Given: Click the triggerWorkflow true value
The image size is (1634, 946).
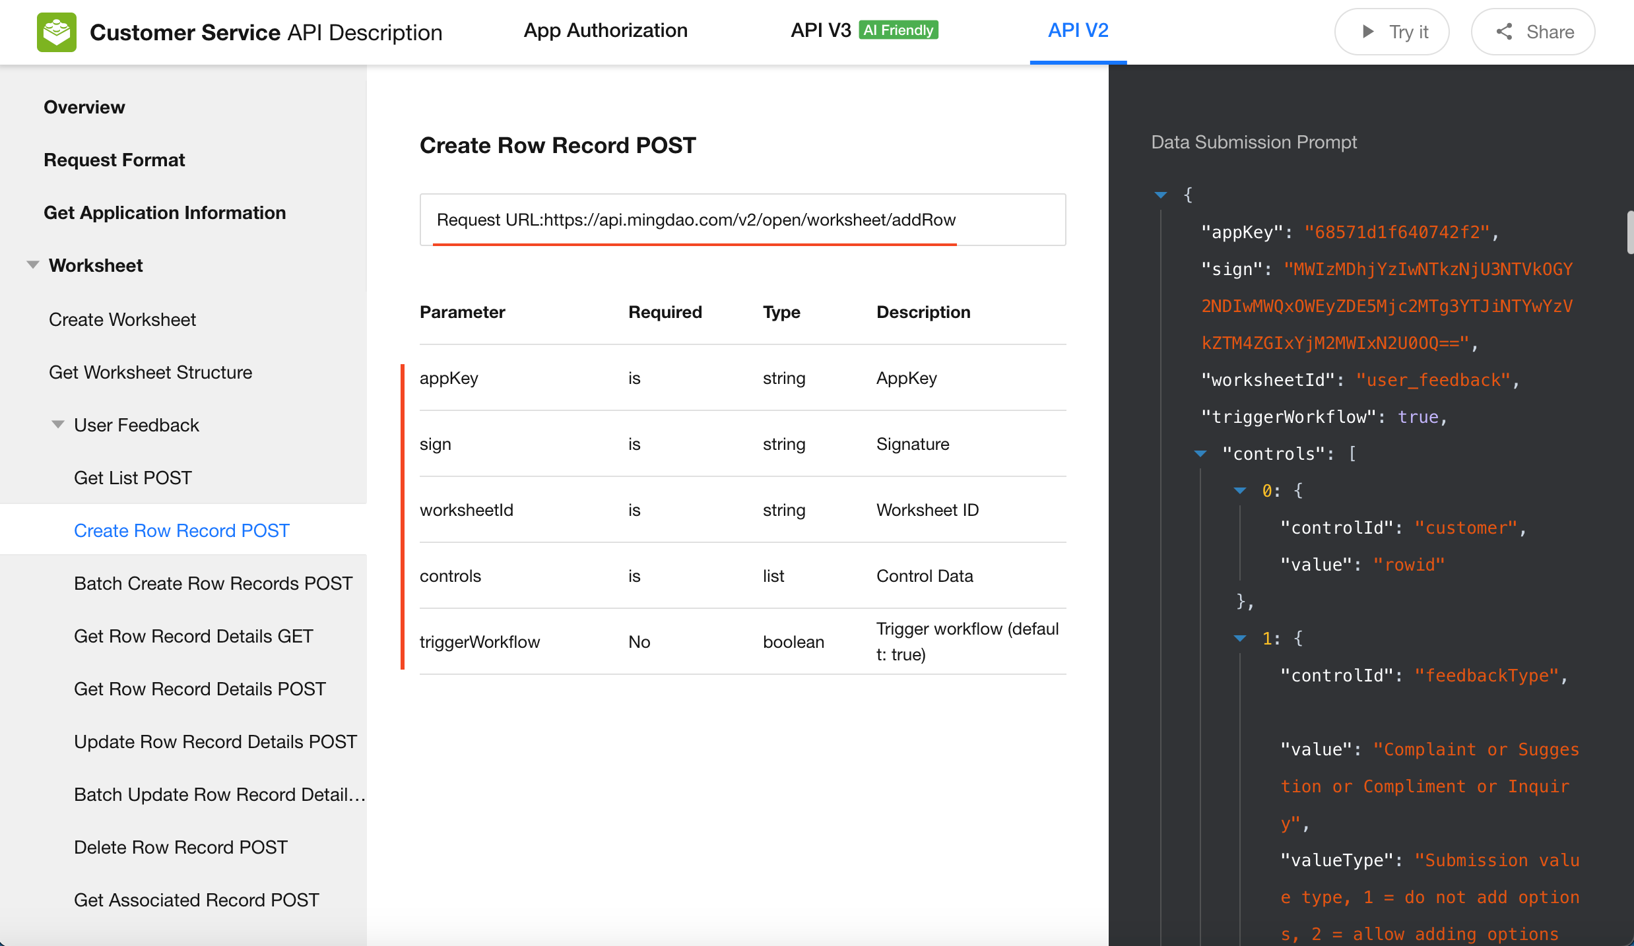Looking at the screenshot, I should coord(1418,417).
